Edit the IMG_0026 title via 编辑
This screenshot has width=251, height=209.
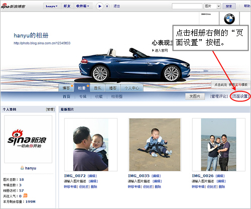[220, 176]
